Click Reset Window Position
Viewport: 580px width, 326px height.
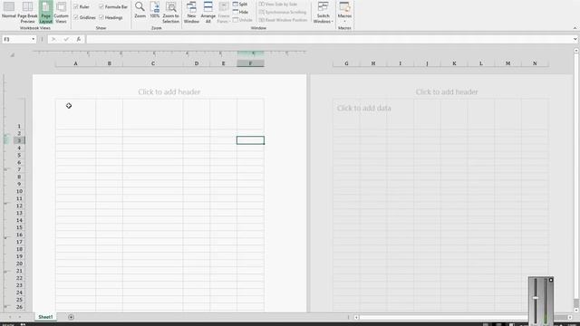pos(283,20)
